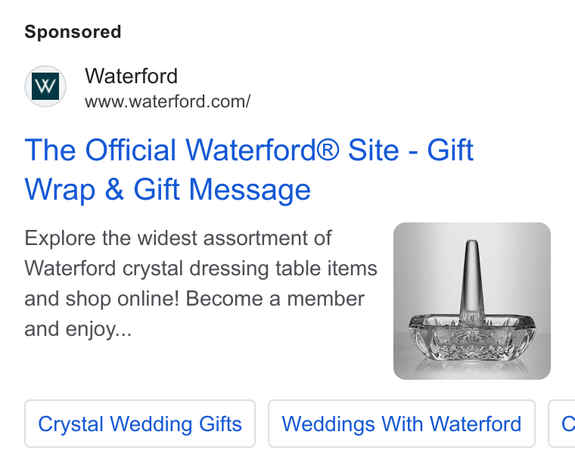Screen dimensions: 575x472
Task: Click the word Crystal in the first sitelink
Action: point(70,424)
